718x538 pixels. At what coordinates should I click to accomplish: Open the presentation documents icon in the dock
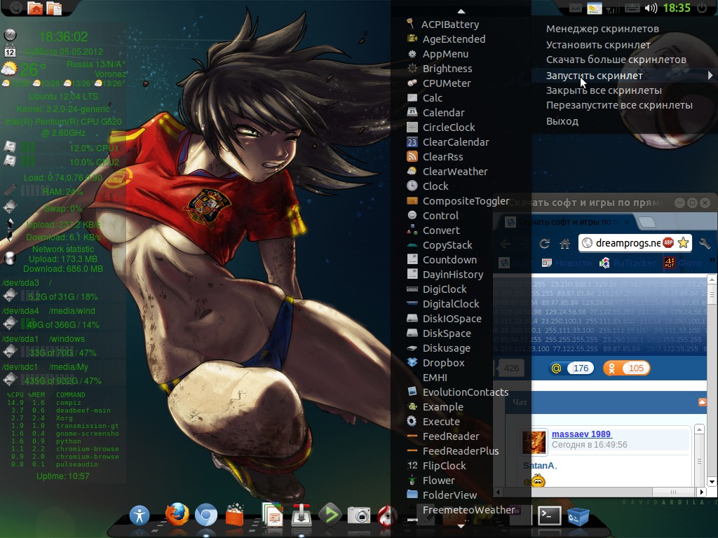tap(272, 515)
